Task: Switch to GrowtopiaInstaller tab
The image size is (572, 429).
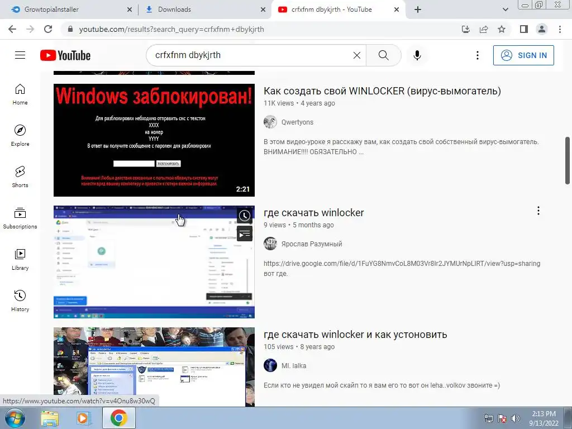Action: pyautogui.click(x=69, y=9)
